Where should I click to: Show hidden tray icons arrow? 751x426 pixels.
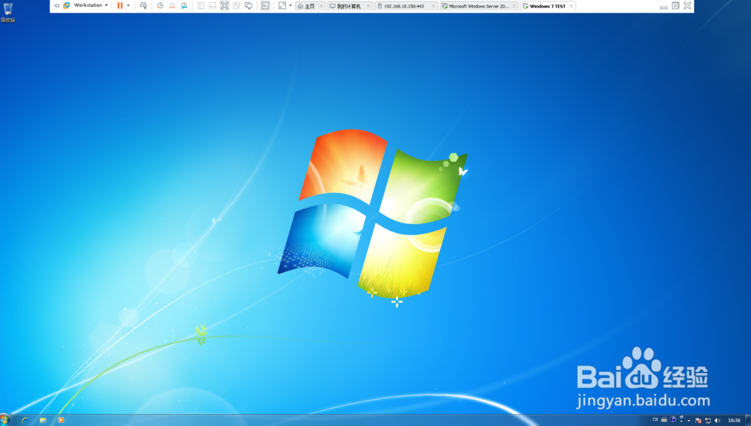[689, 421]
